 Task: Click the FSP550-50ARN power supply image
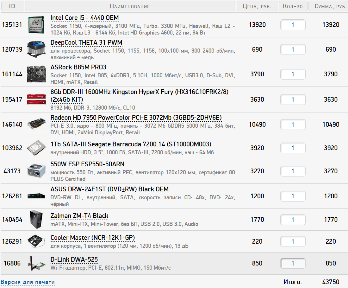coord(36,171)
